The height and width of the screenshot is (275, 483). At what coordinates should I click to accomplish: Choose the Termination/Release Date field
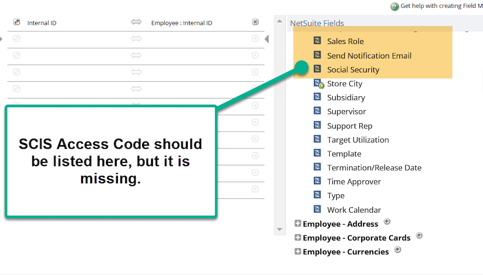[x=374, y=168]
